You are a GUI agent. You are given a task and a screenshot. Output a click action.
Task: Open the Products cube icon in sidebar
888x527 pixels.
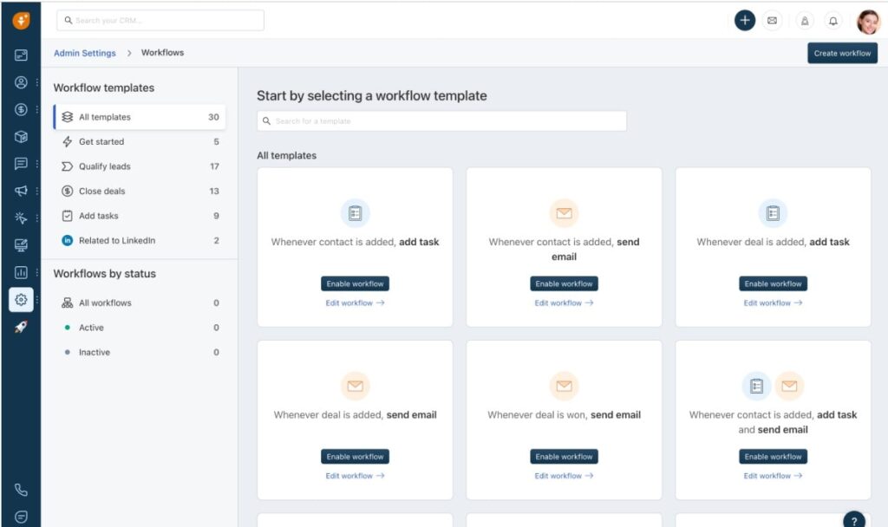(x=21, y=136)
